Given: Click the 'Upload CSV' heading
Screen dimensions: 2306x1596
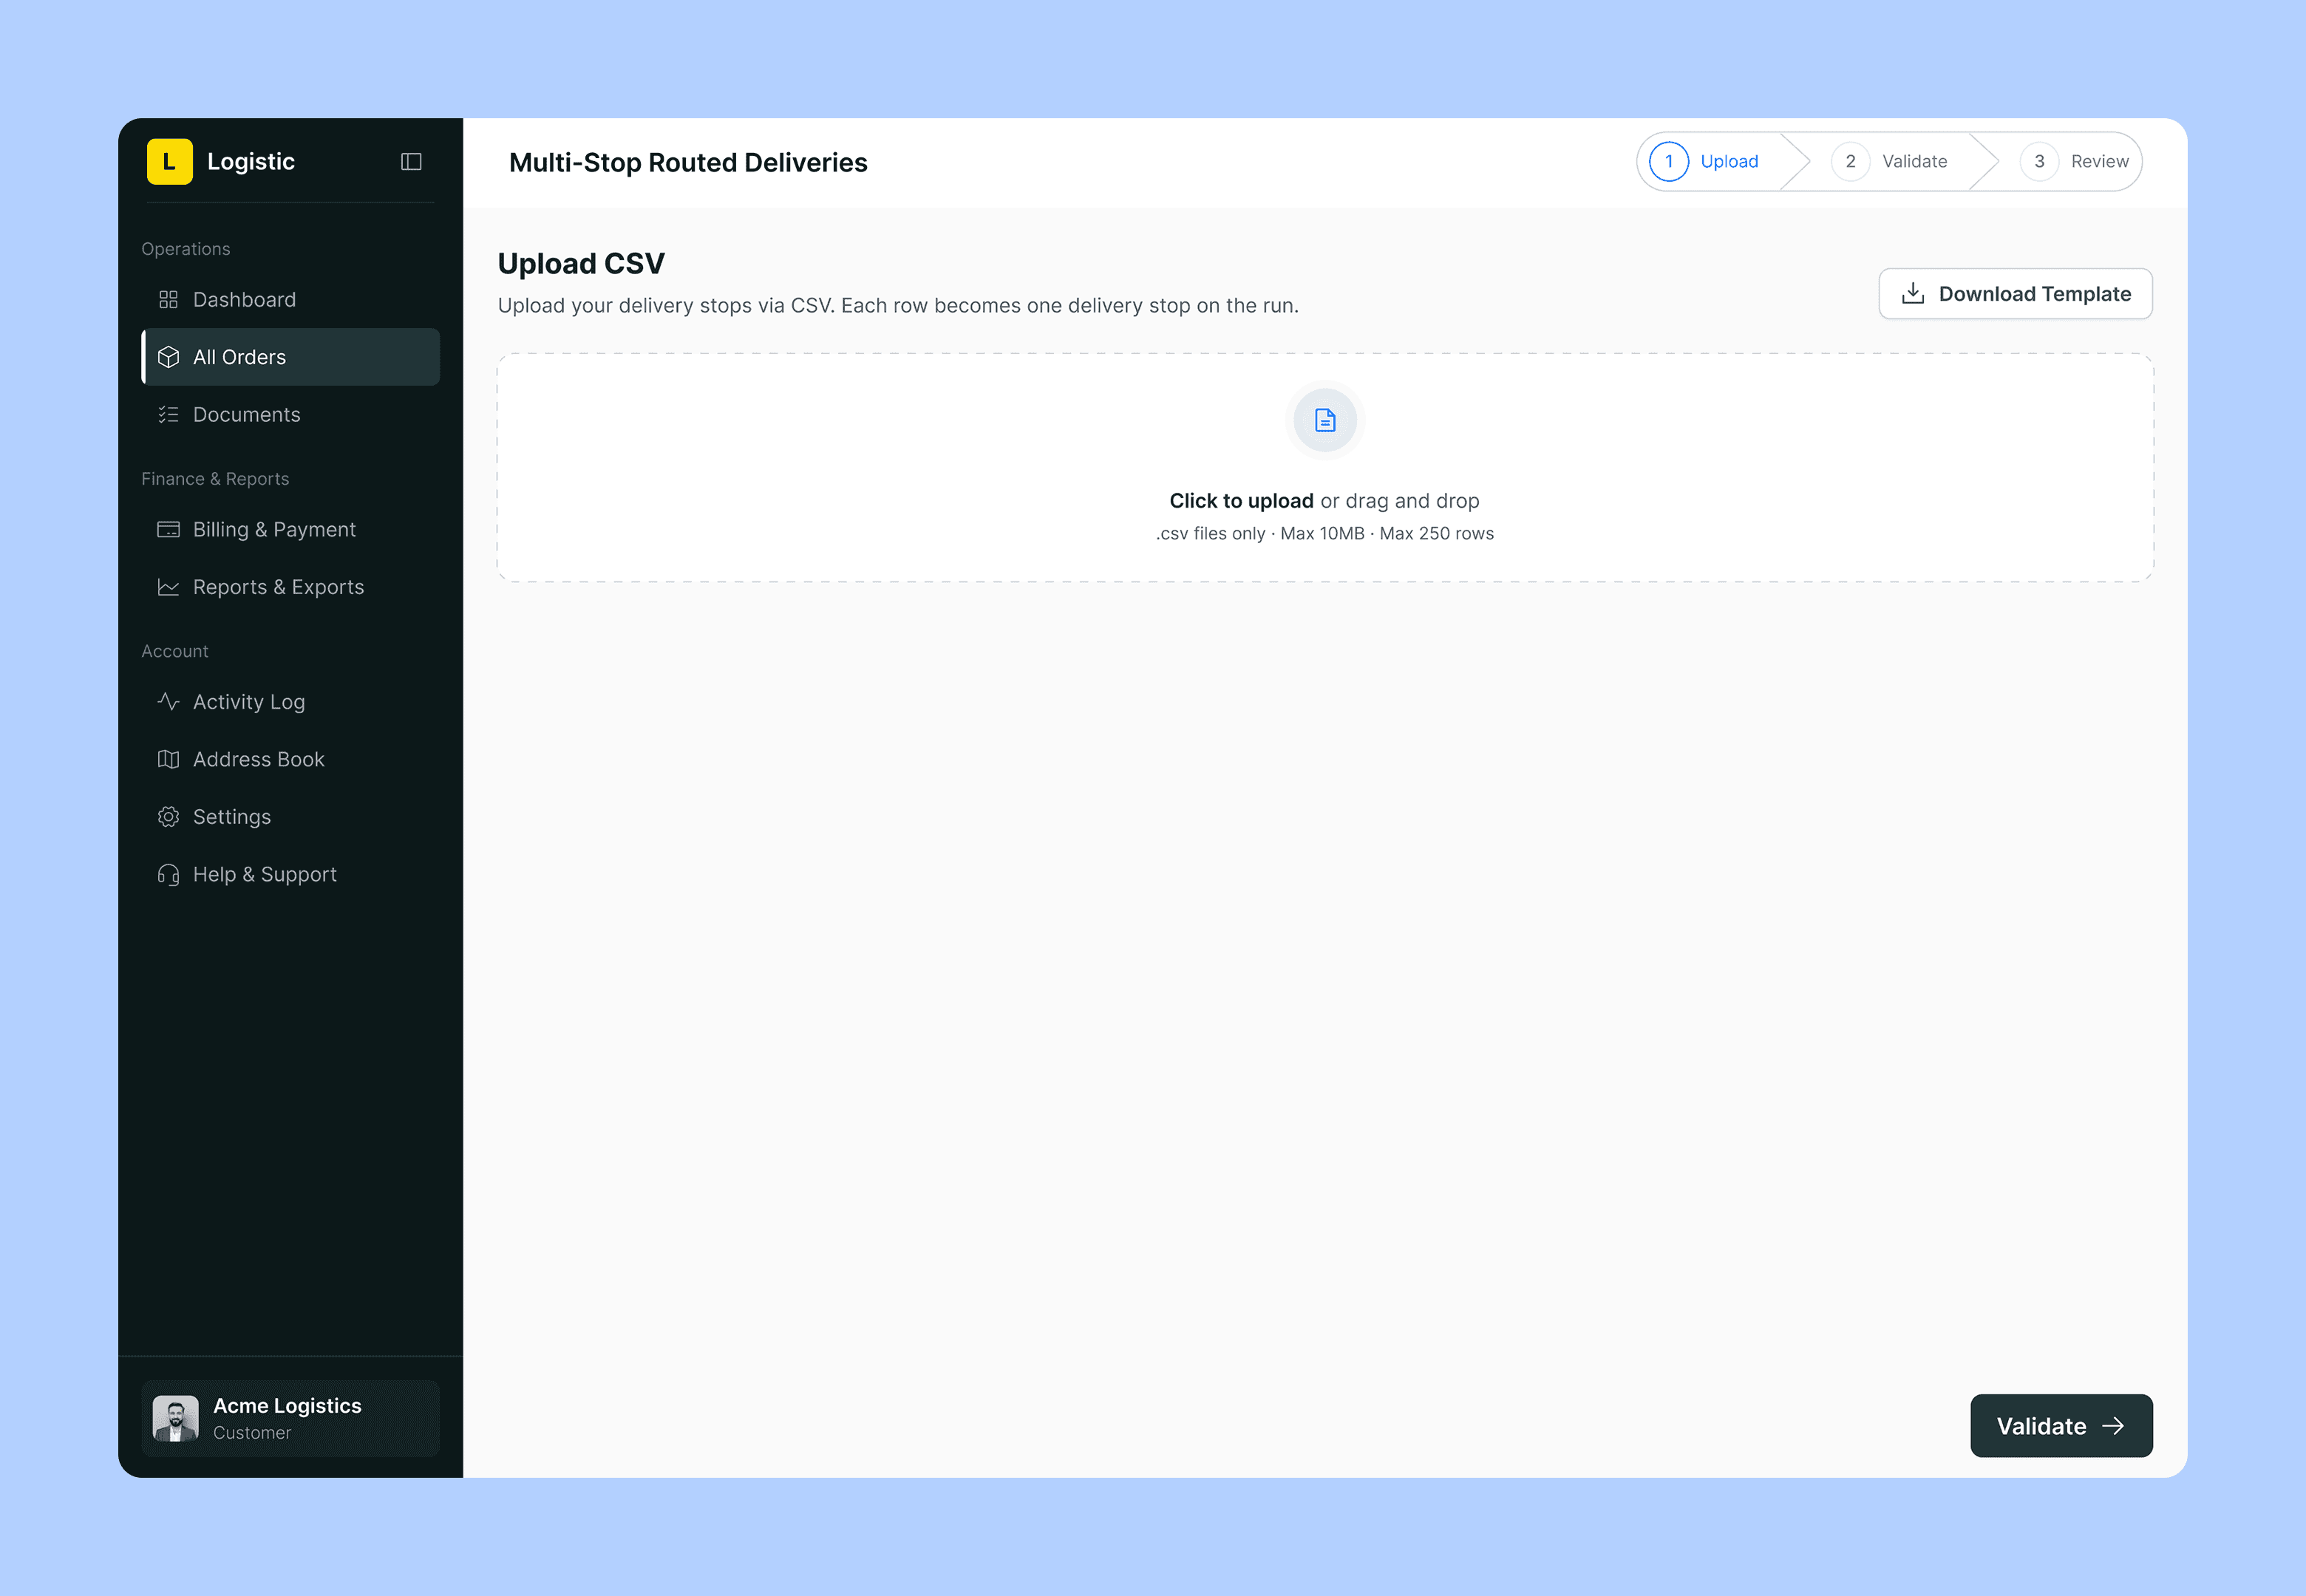Looking at the screenshot, I should click(x=581, y=264).
